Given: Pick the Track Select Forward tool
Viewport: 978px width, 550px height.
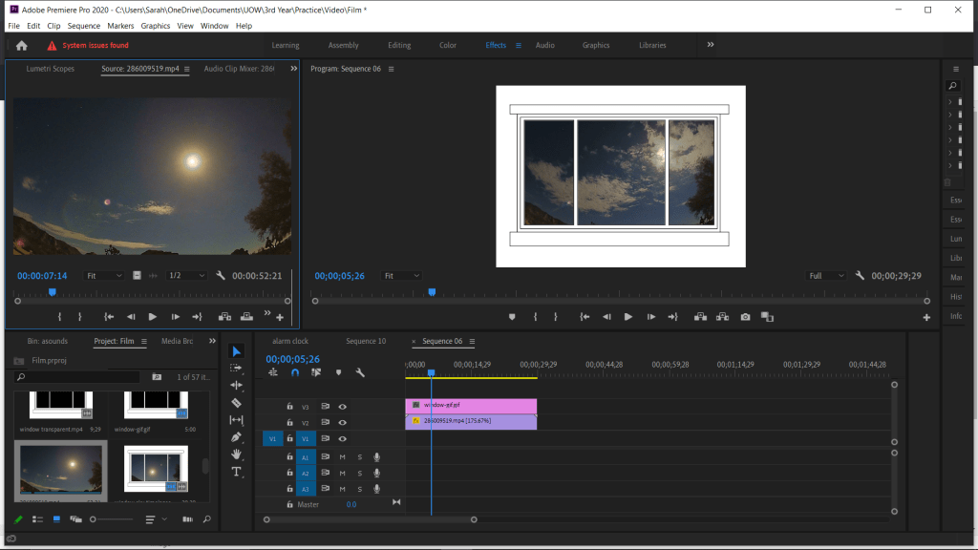Looking at the screenshot, I should [x=237, y=369].
